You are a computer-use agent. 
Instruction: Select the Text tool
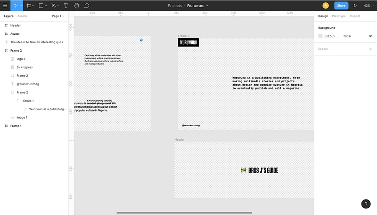(x=65, y=6)
